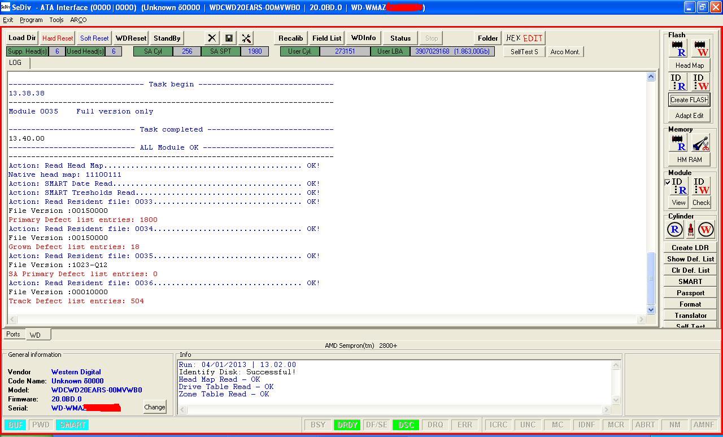This screenshot has width=723, height=437.
Task: Click the Translator button
Action: (690, 315)
